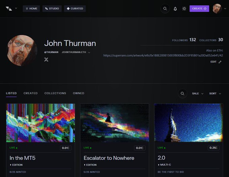This screenshot has width=229, height=177.
Task: Click the John Thurman name heading
Action: [x=70, y=43]
